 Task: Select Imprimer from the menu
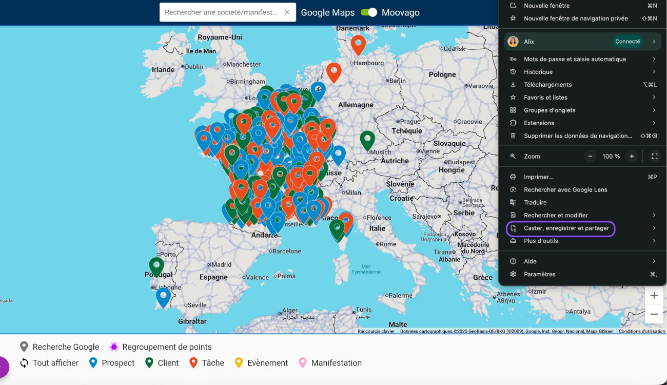[538, 177]
